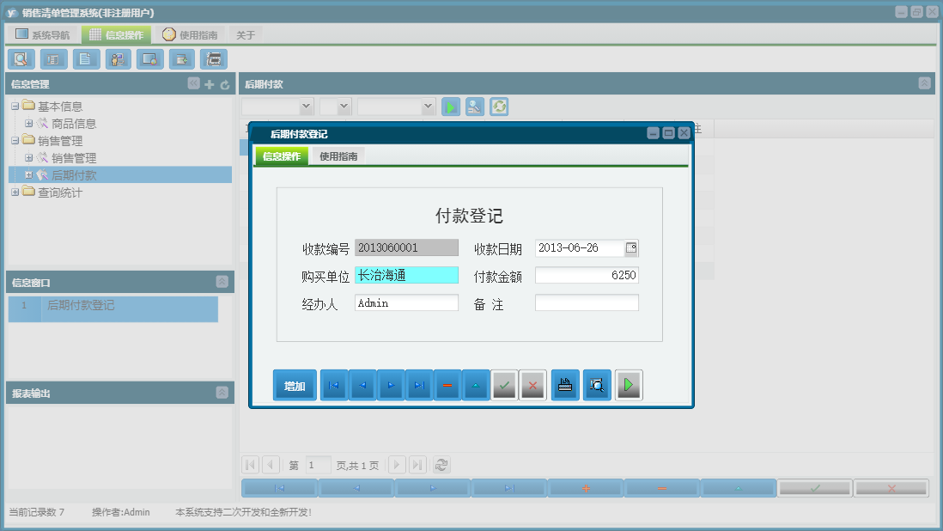Screen dimensions: 943x531
Task: Print the payment record using the dialog's printer icon
Action: point(565,385)
